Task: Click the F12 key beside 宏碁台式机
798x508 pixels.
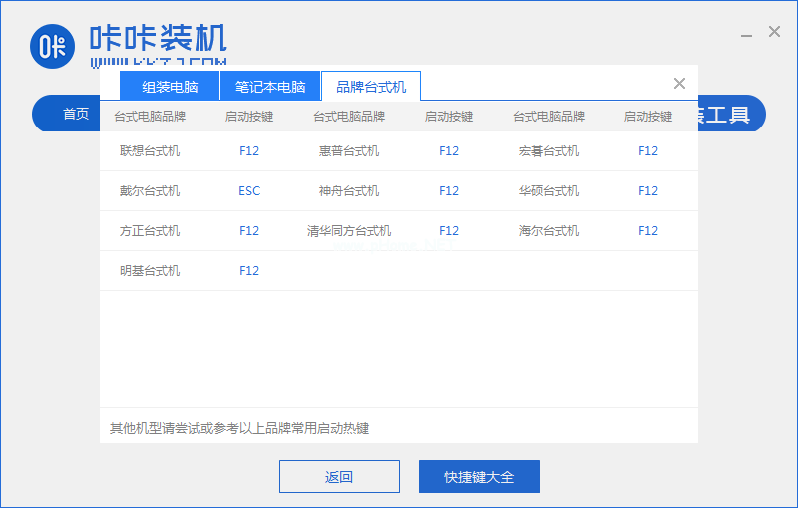Action: click(648, 151)
